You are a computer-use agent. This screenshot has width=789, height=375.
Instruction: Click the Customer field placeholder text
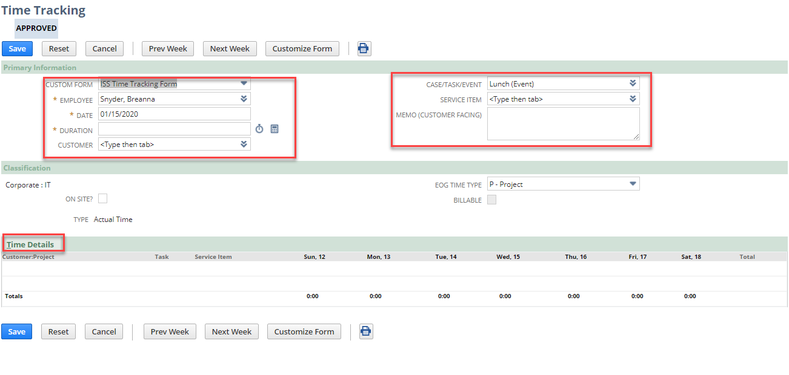pos(127,145)
